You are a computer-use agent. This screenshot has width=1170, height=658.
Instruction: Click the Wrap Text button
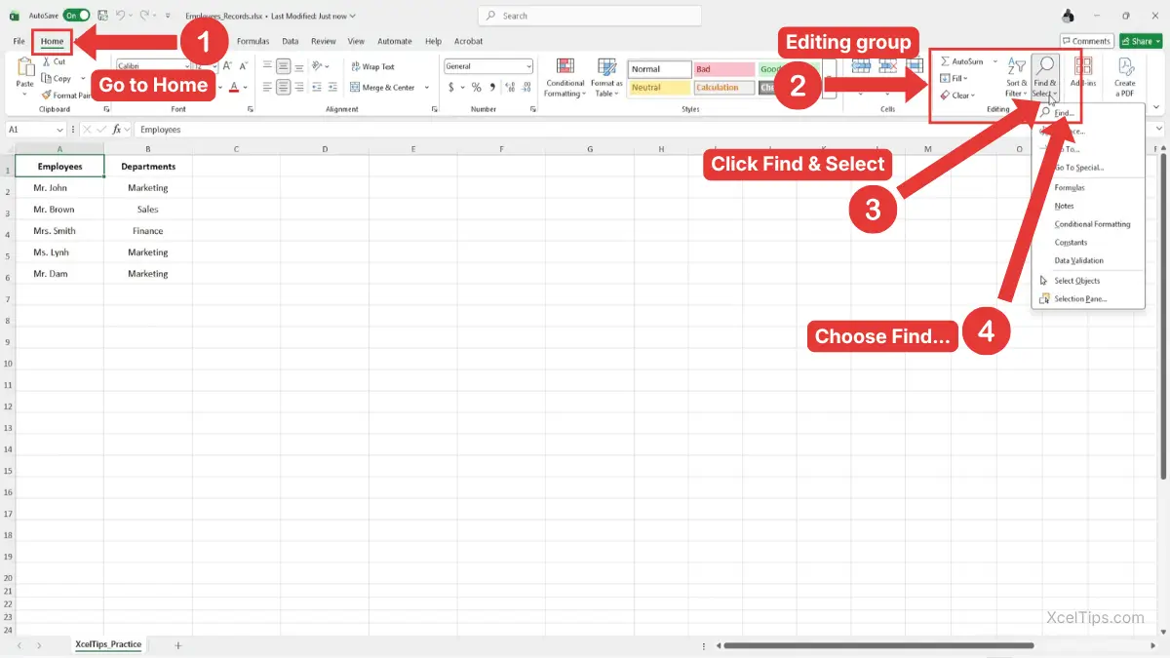coord(372,66)
